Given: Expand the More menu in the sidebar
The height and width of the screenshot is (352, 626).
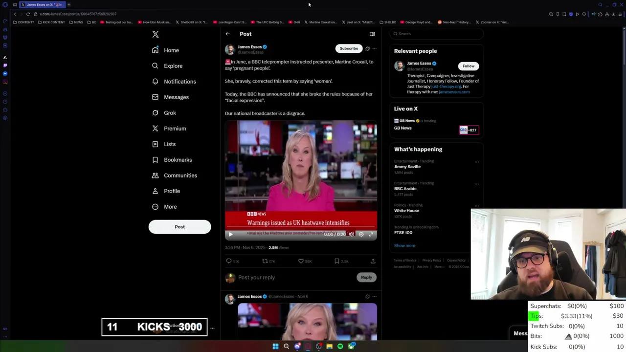Looking at the screenshot, I should pyautogui.click(x=164, y=207).
